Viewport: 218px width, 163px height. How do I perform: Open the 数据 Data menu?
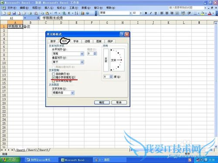tap(86, 8)
